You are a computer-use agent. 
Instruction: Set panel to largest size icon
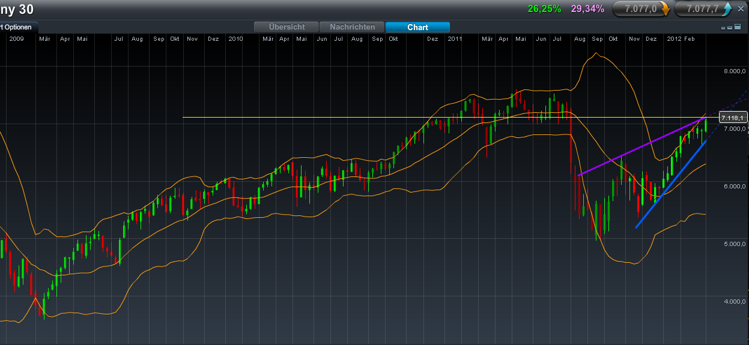point(737,28)
